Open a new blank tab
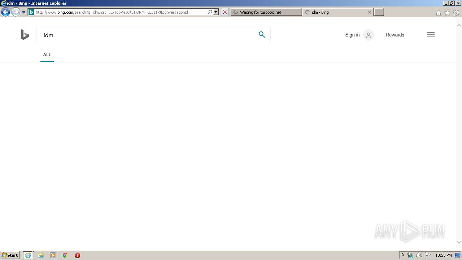The height and width of the screenshot is (260, 462). [x=379, y=12]
